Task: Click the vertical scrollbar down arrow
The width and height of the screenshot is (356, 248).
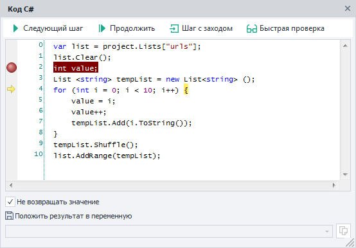Action: 345,175
